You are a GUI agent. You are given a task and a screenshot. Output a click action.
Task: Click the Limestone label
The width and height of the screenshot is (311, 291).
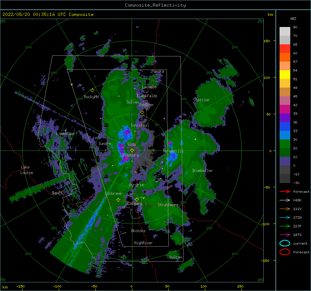65,134
